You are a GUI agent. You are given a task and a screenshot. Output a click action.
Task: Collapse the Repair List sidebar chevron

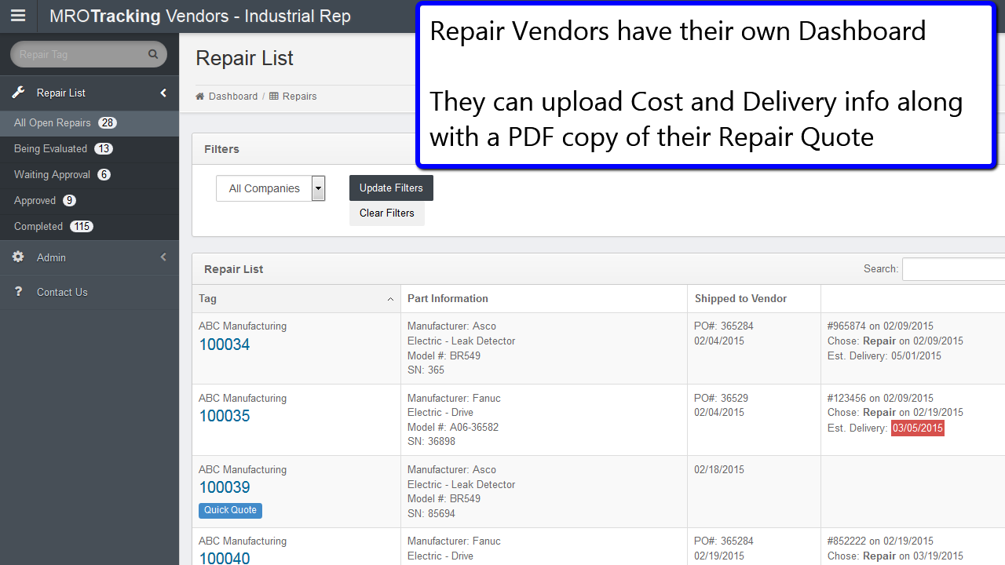(x=163, y=93)
